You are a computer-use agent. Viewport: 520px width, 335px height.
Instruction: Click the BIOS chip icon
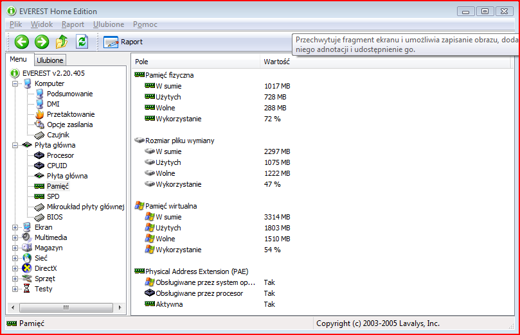point(39,217)
